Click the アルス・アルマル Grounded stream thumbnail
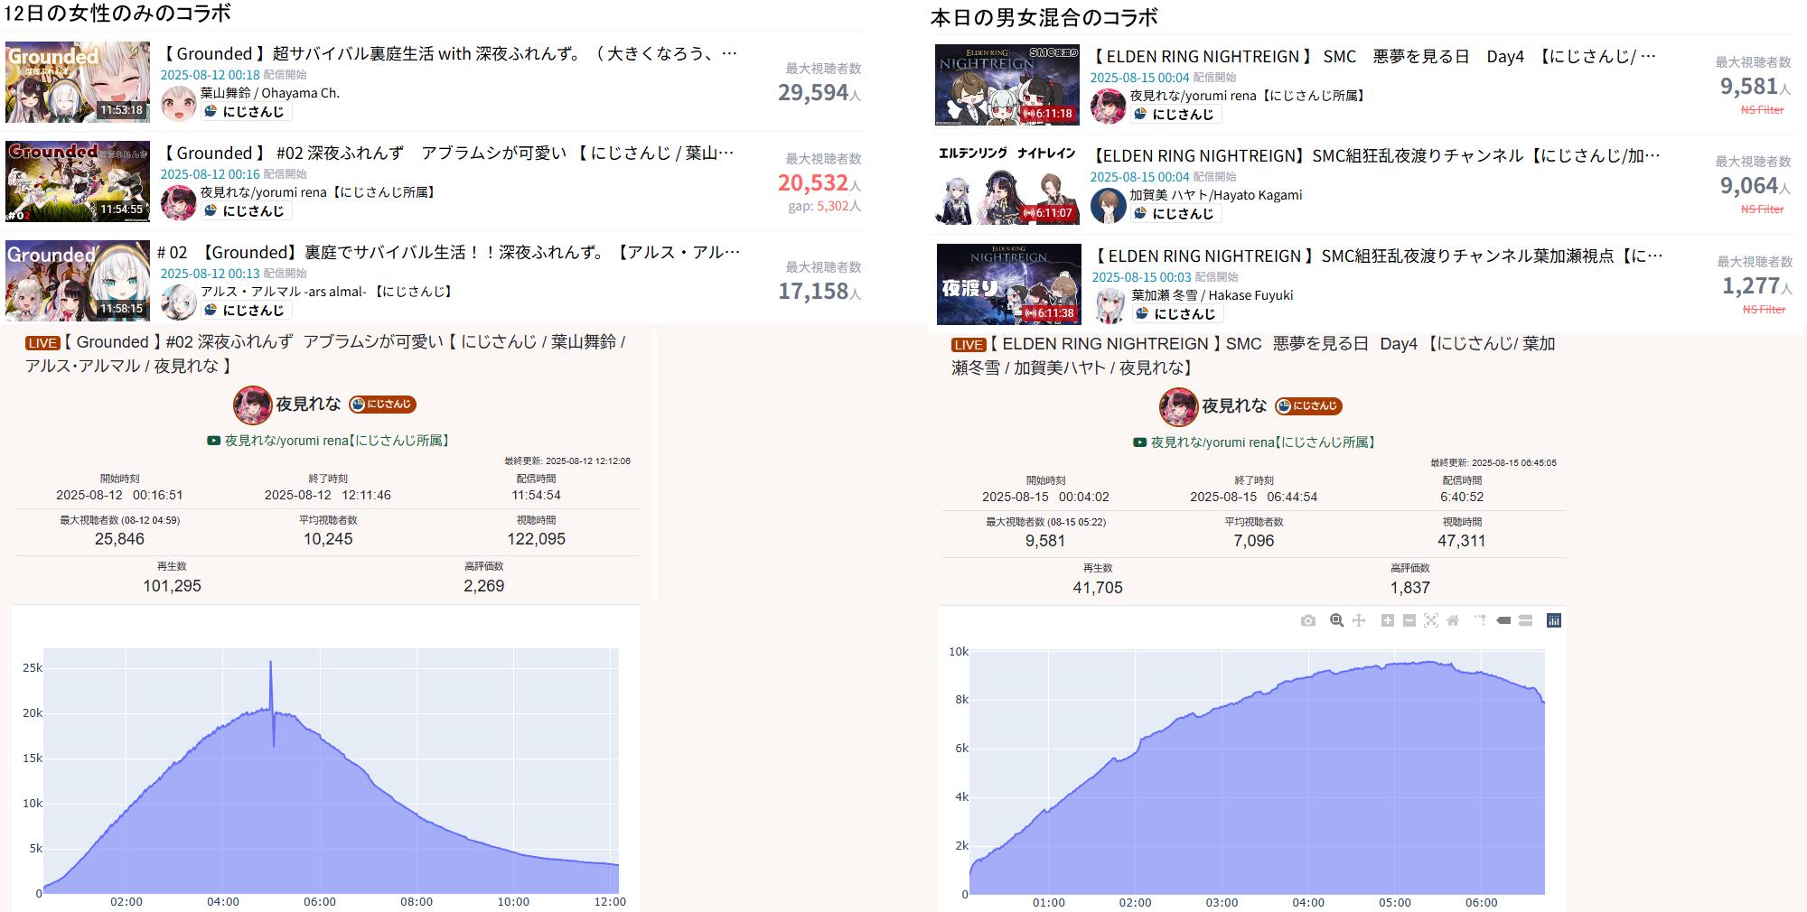The image size is (1807, 912). (78, 280)
